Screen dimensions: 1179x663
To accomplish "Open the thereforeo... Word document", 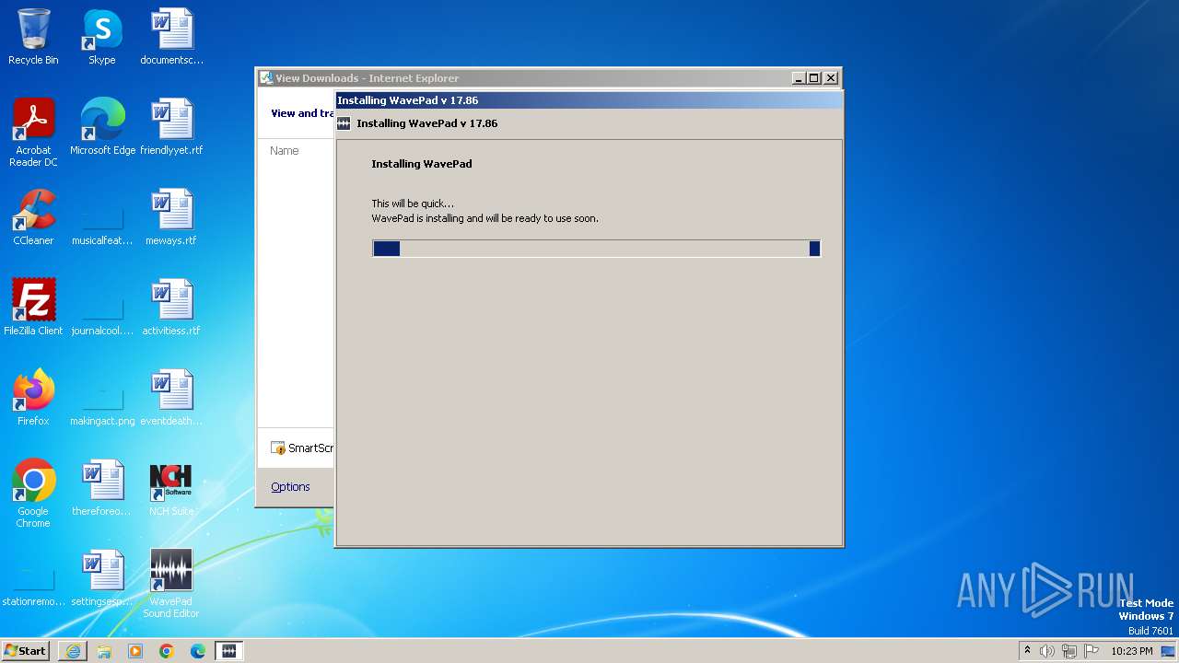I will [x=102, y=487].
